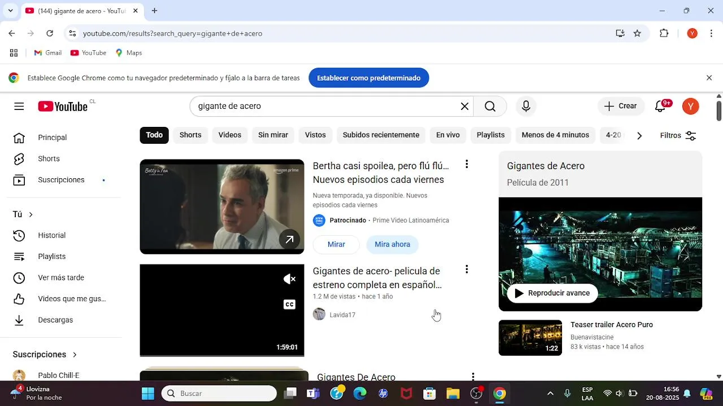
Task: Run search with magnifier button
Action: point(490,107)
